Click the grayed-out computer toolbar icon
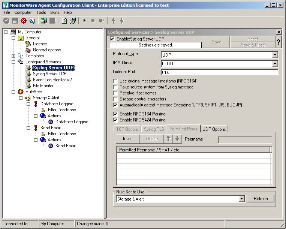286x229 pixels. point(52,21)
